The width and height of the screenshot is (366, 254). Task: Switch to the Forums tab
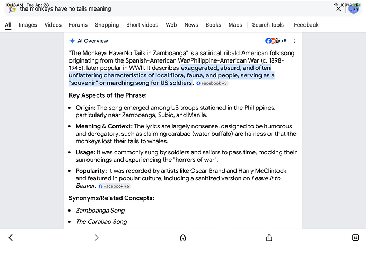[x=78, y=25]
